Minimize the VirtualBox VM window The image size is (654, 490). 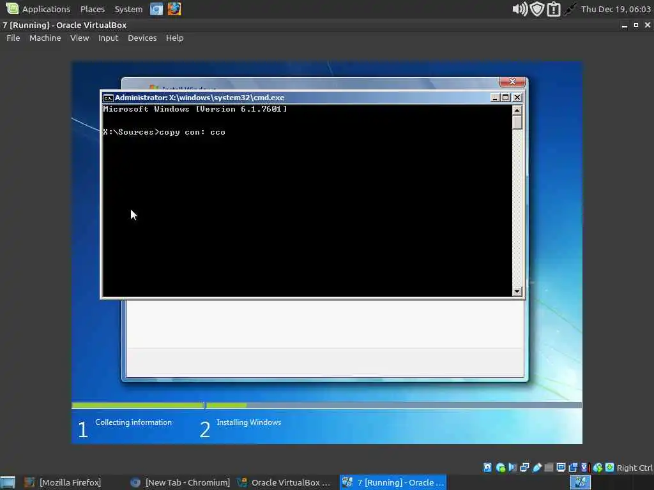[625, 26]
